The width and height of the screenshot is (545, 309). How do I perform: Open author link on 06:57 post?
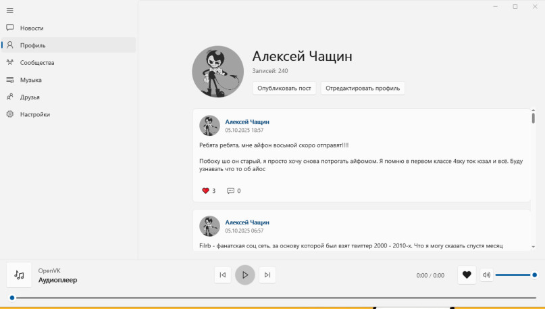[247, 222]
